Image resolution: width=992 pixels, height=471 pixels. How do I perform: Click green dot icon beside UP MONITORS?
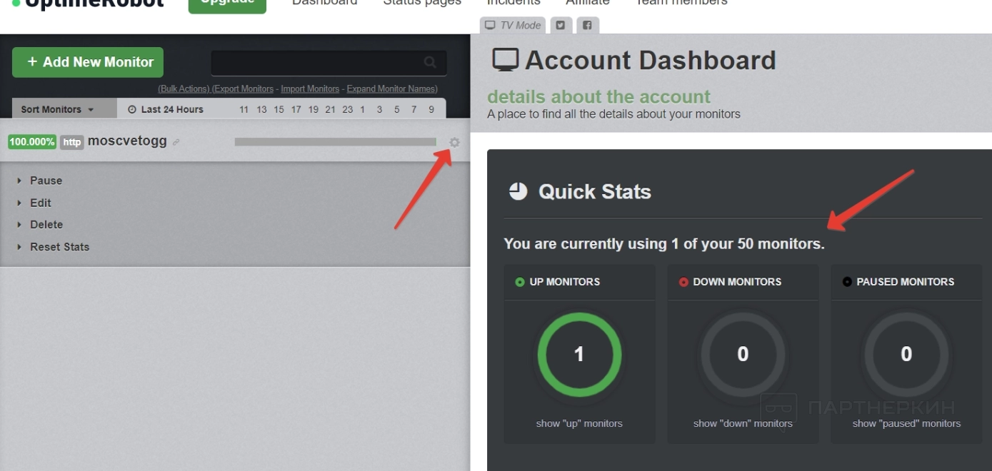[x=520, y=282]
